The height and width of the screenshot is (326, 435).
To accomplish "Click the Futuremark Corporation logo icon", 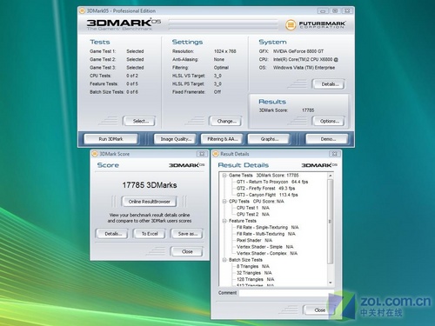I will point(291,25).
